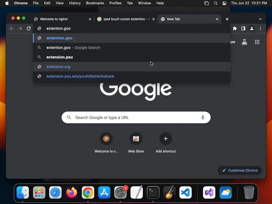
Task: Open the Edit menu
Action: (x=47, y=3)
